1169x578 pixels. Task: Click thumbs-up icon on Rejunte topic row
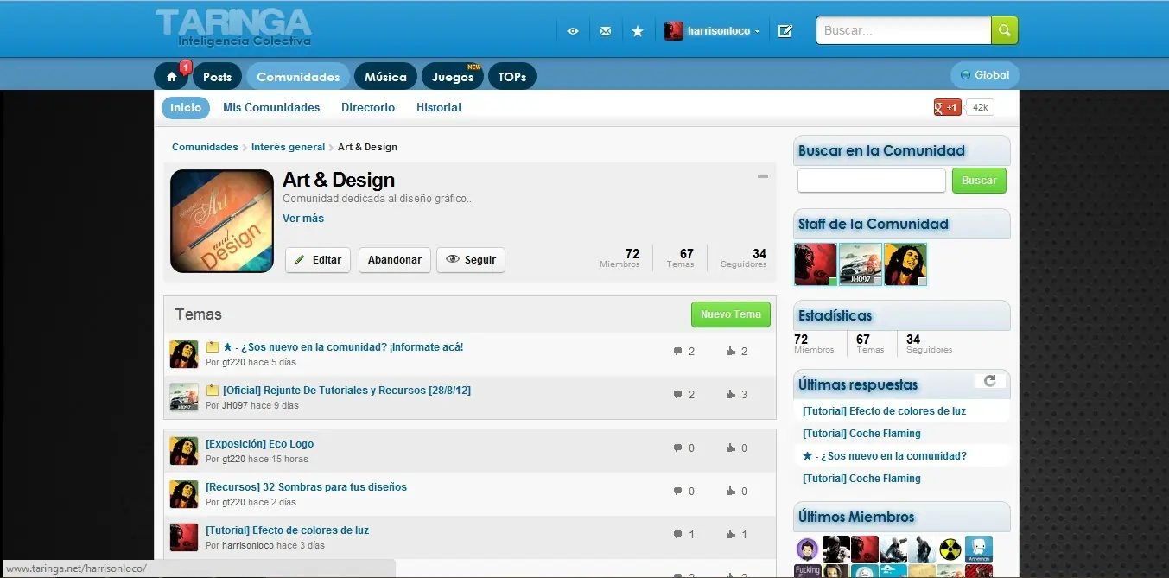(731, 395)
